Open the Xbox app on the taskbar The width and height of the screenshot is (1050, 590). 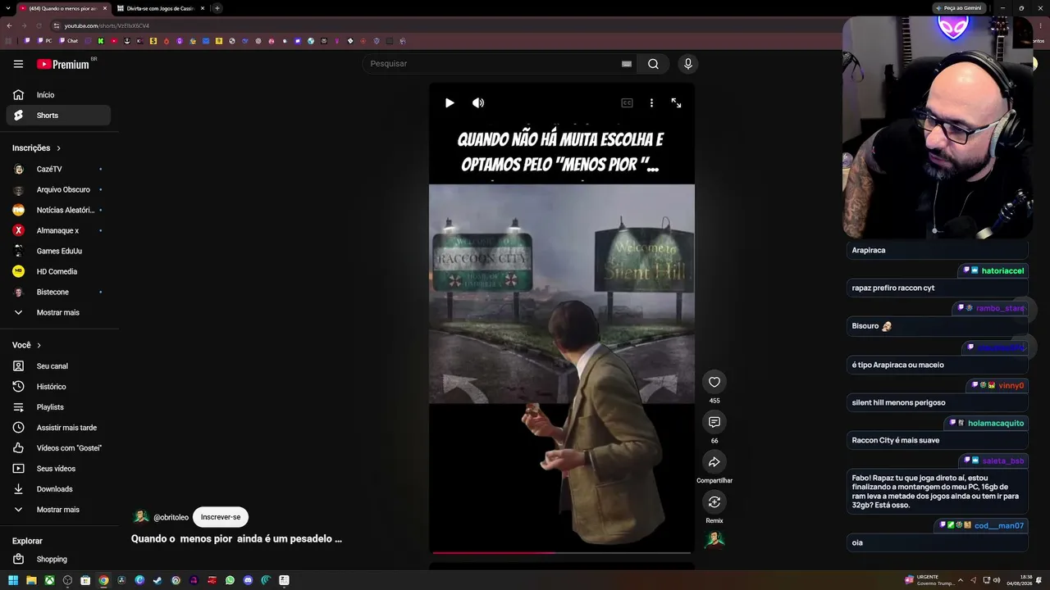[x=50, y=580]
